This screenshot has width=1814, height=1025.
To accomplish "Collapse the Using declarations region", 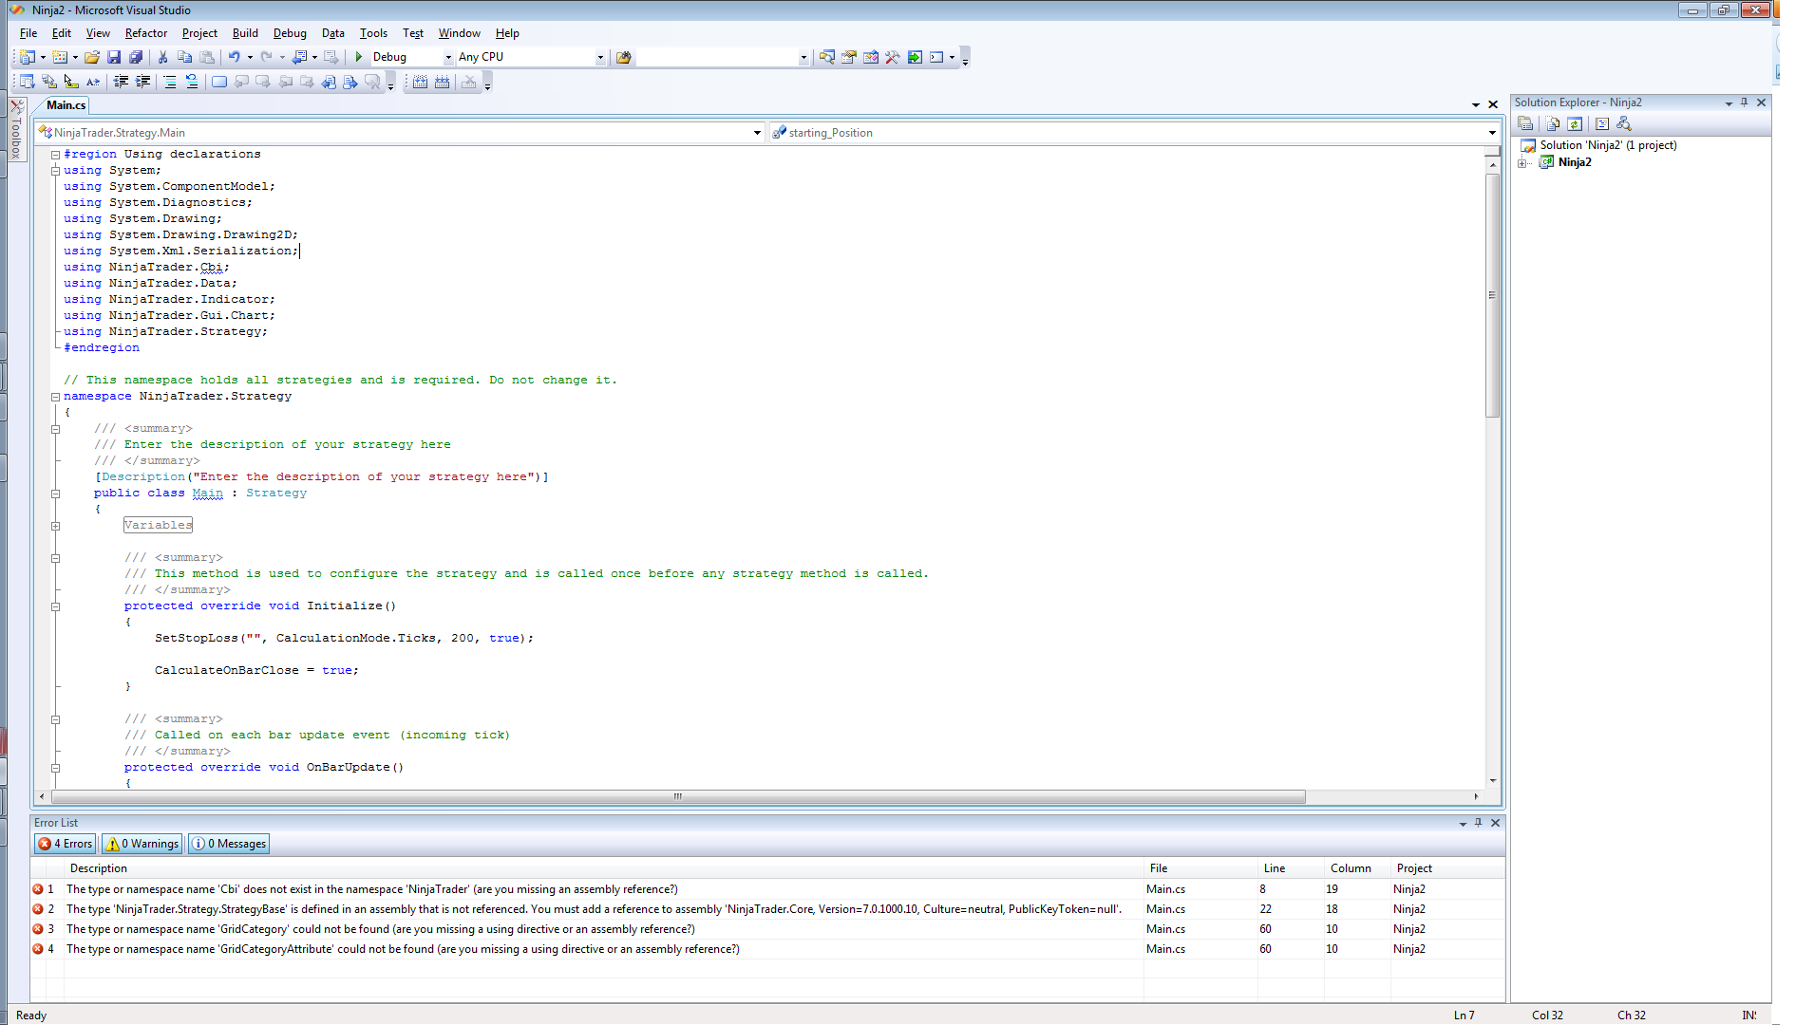I will (56, 155).
